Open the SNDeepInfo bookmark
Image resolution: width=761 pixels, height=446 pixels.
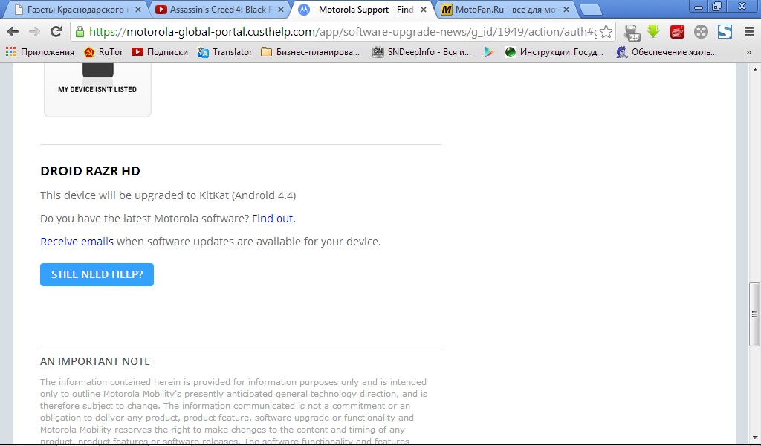click(x=422, y=52)
